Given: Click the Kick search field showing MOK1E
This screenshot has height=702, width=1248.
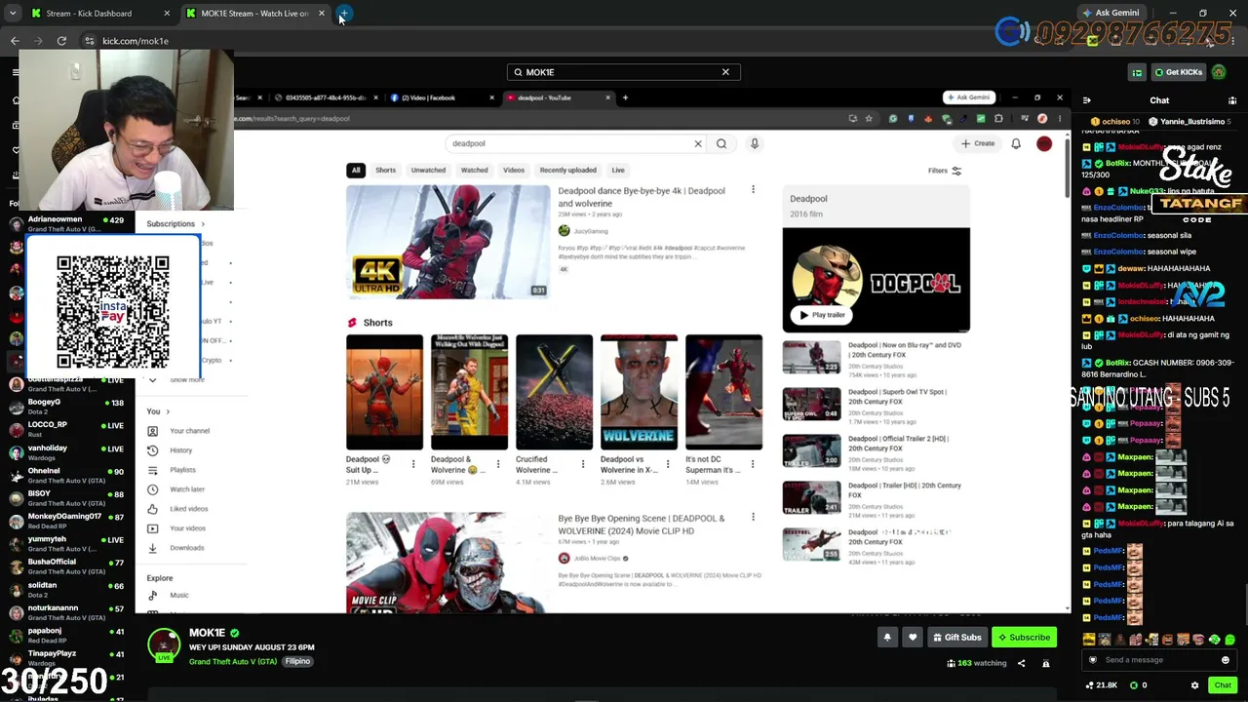Looking at the screenshot, I should [x=623, y=72].
